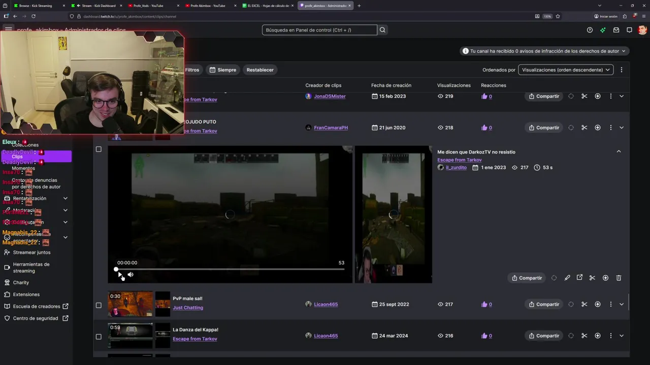Open the edit clip pencil icon
Viewport: 650px width, 365px height.
567,278
